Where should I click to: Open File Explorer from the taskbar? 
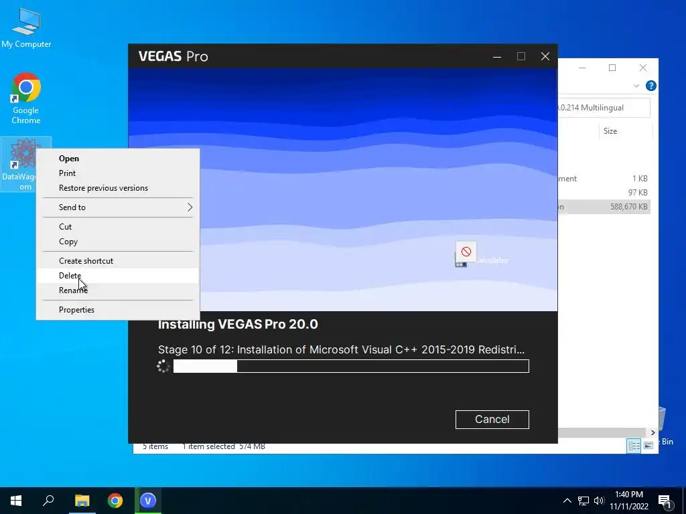pos(82,501)
